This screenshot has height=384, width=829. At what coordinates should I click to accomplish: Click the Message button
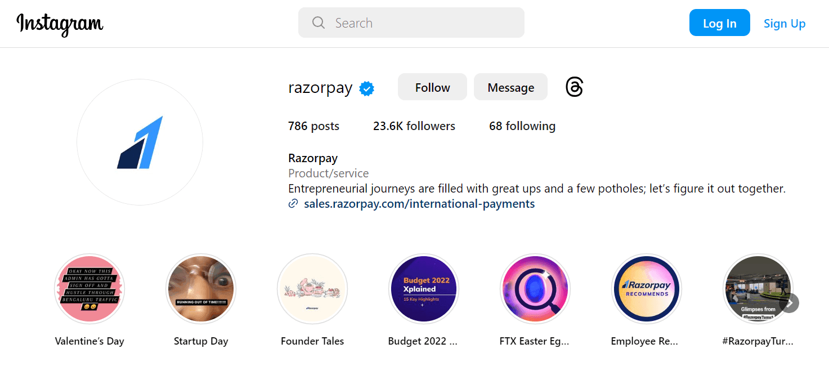tap(510, 87)
